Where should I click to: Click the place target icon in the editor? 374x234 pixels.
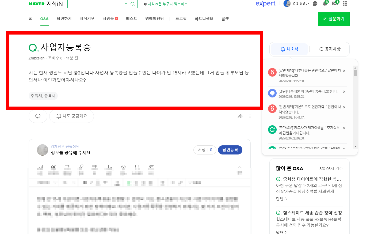pos(123,167)
